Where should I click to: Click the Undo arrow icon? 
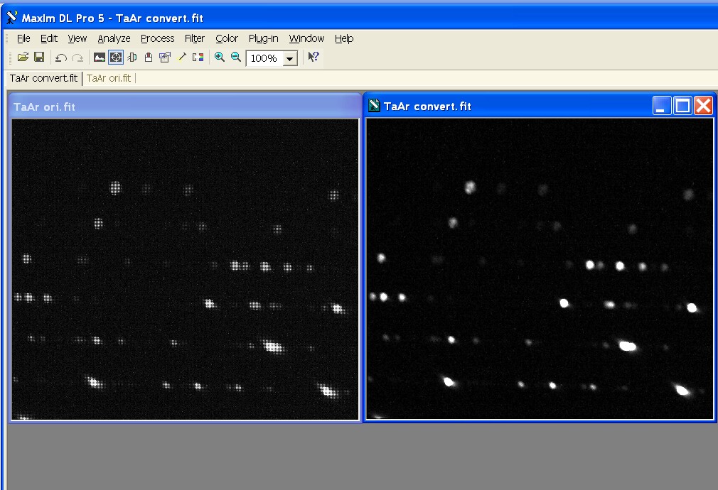tap(61, 58)
